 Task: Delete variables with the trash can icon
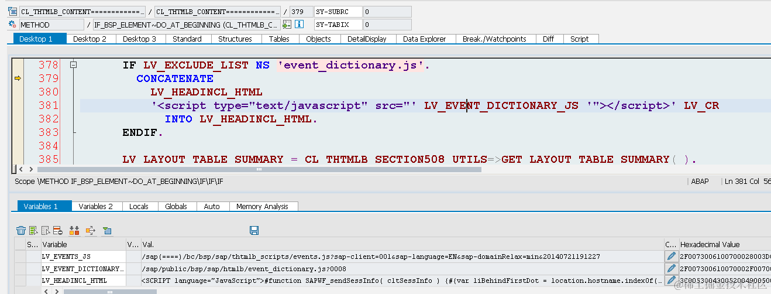coord(21,231)
